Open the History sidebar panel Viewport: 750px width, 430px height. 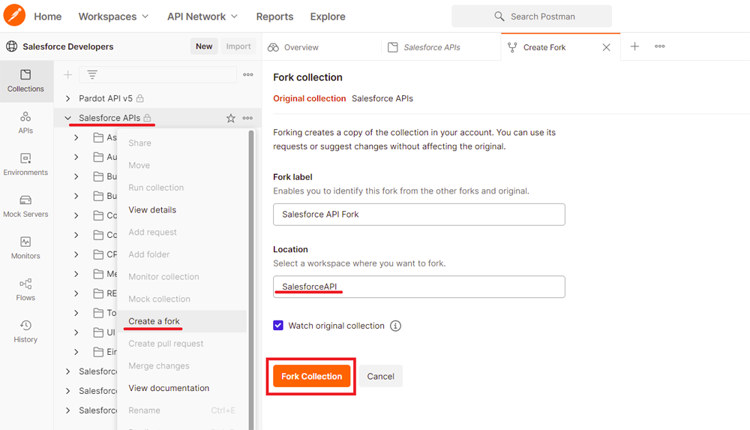pyautogui.click(x=25, y=332)
